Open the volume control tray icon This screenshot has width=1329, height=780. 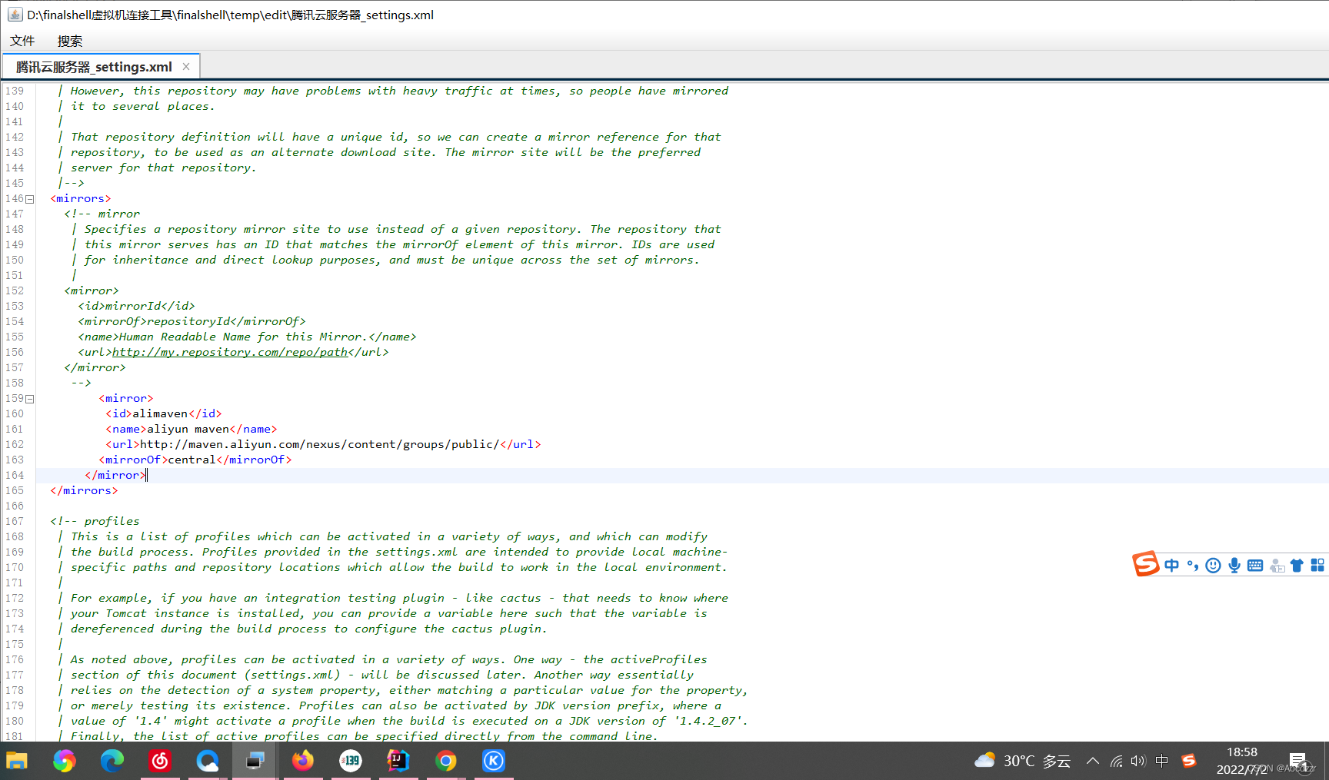pyautogui.click(x=1138, y=761)
